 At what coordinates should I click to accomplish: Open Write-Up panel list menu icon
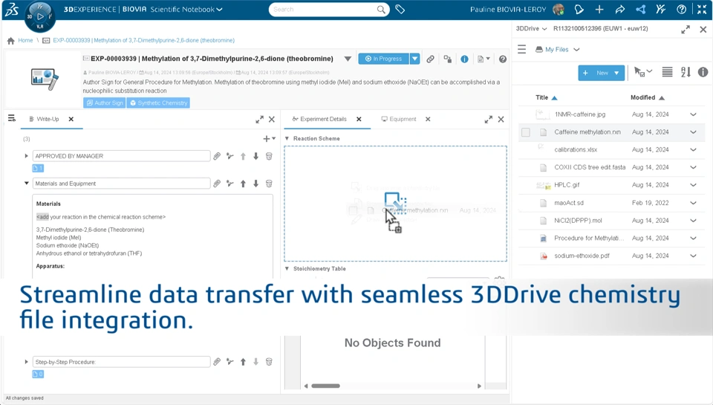12,118
